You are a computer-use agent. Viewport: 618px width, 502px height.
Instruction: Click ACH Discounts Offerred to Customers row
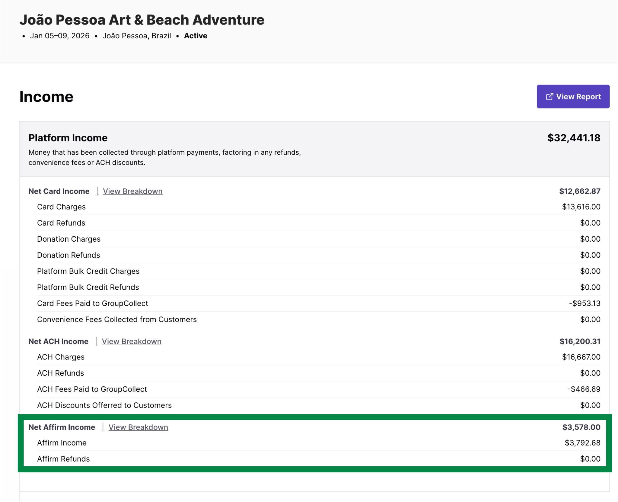(104, 405)
